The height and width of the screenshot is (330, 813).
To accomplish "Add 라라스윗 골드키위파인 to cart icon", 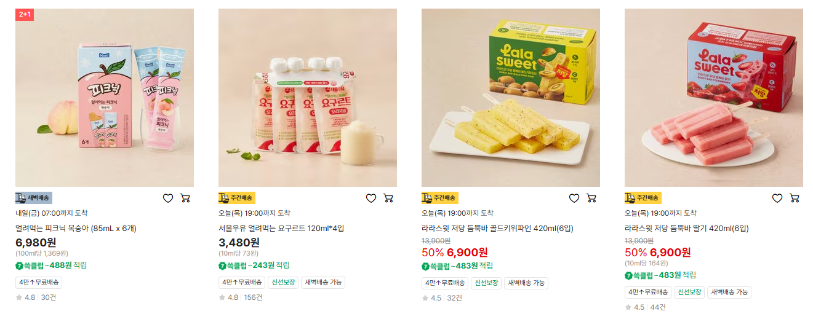I will tap(591, 198).
